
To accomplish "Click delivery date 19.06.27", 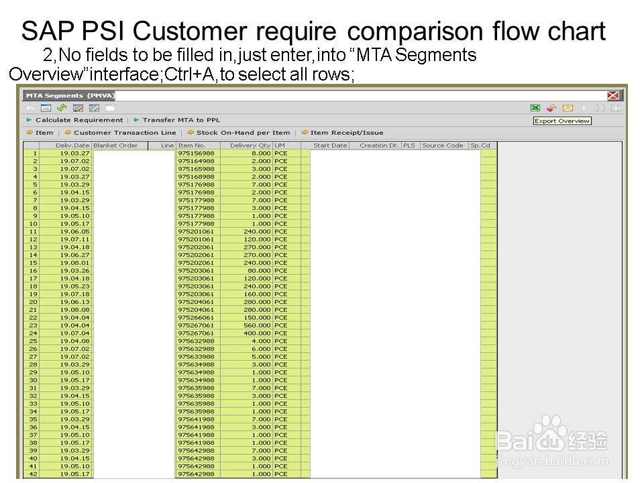I will click(x=65, y=255).
